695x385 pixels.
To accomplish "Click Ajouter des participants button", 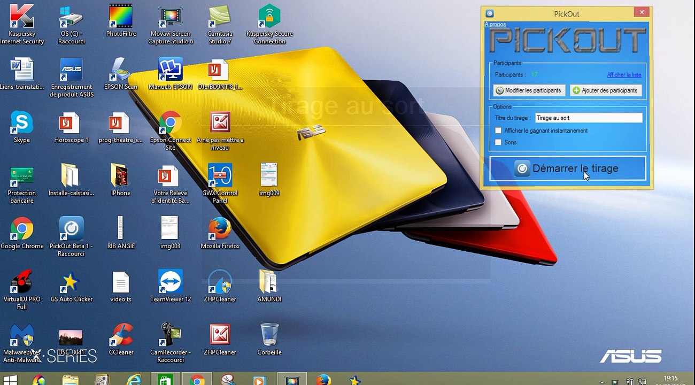I will coord(606,90).
